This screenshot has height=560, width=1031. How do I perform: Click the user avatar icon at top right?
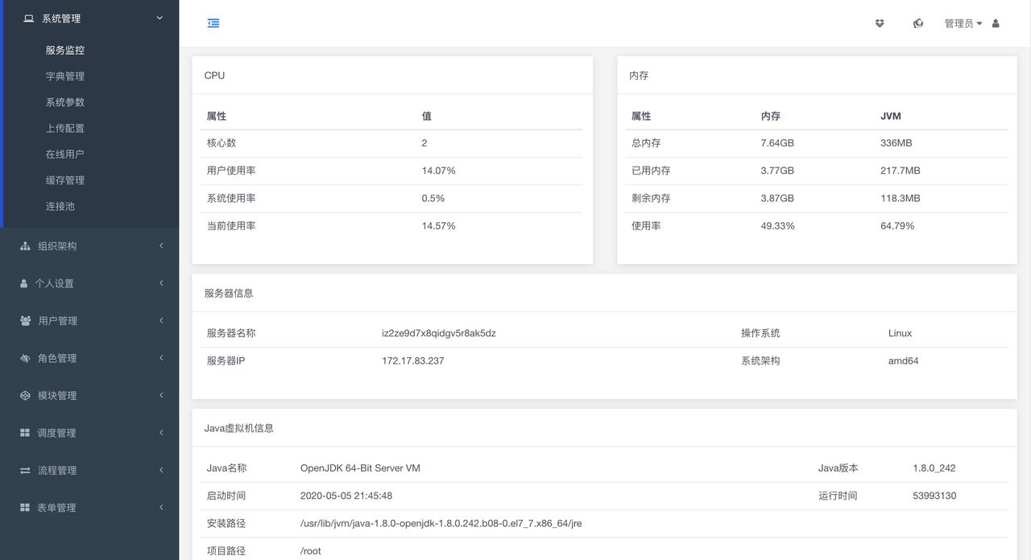click(996, 23)
